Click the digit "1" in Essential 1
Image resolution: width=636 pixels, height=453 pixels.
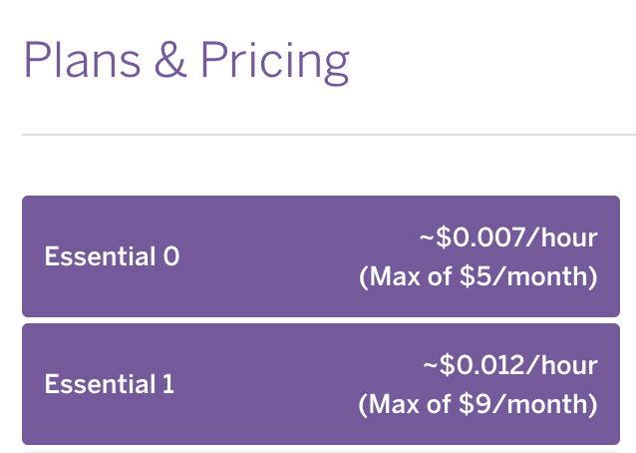pos(167,384)
